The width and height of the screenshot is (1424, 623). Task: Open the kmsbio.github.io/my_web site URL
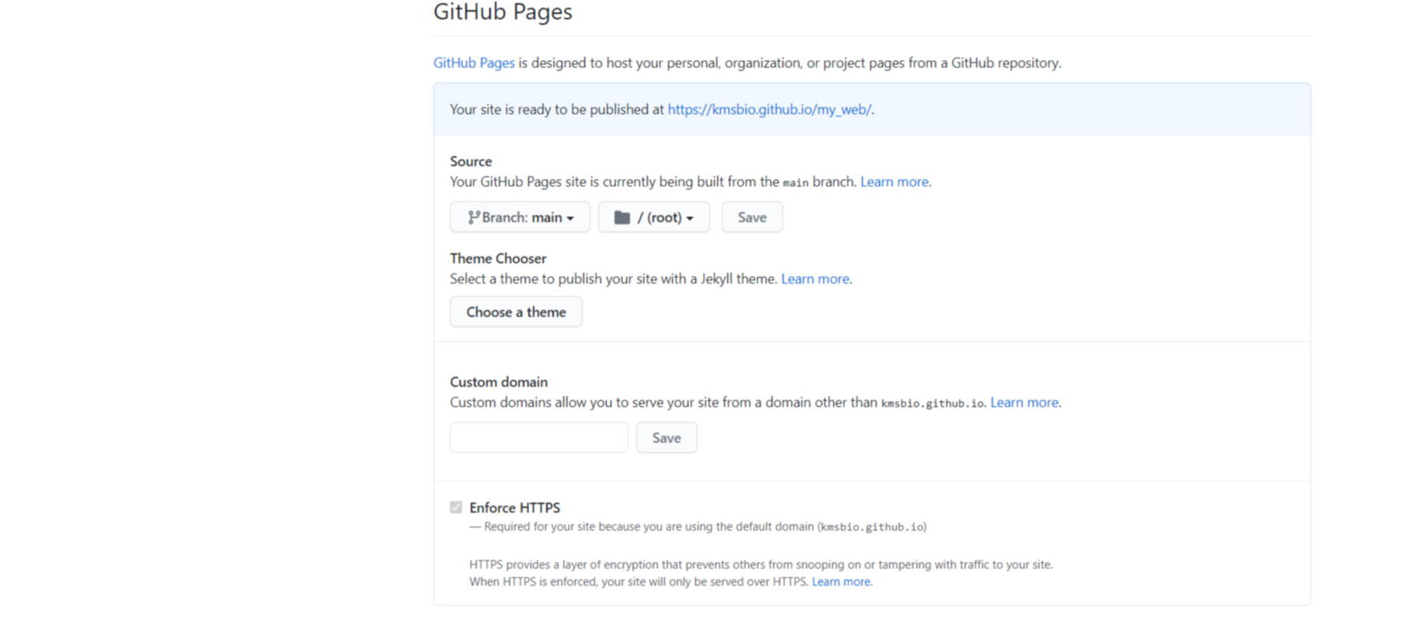[769, 110]
